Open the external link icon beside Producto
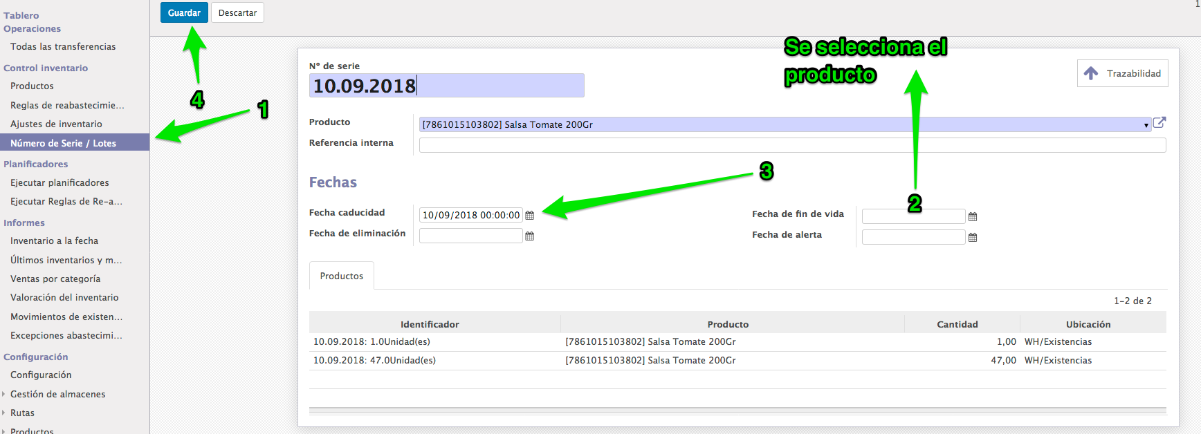Image resolution: width=1201 pixels, height=434 pixels. pos(1159,122)
